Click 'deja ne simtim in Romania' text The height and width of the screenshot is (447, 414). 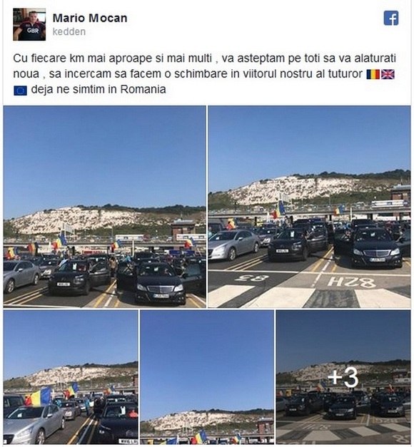(99, 90)
